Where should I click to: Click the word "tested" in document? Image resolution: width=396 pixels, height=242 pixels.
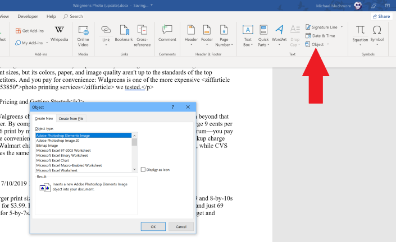tap(133, 87)
